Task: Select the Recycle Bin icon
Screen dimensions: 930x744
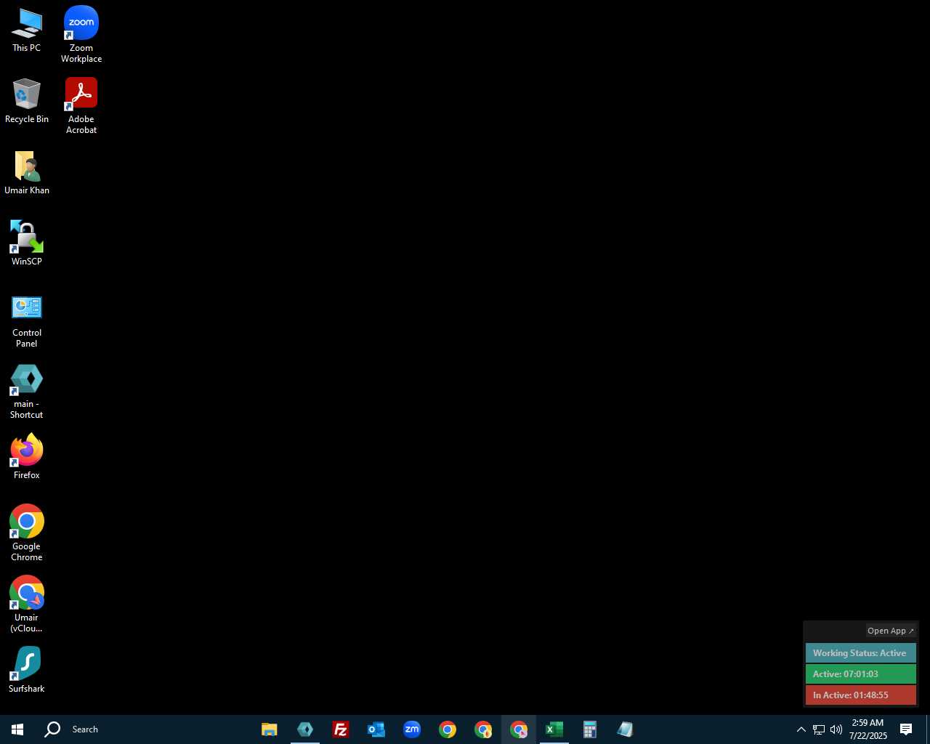Action: tap(27, 102)
